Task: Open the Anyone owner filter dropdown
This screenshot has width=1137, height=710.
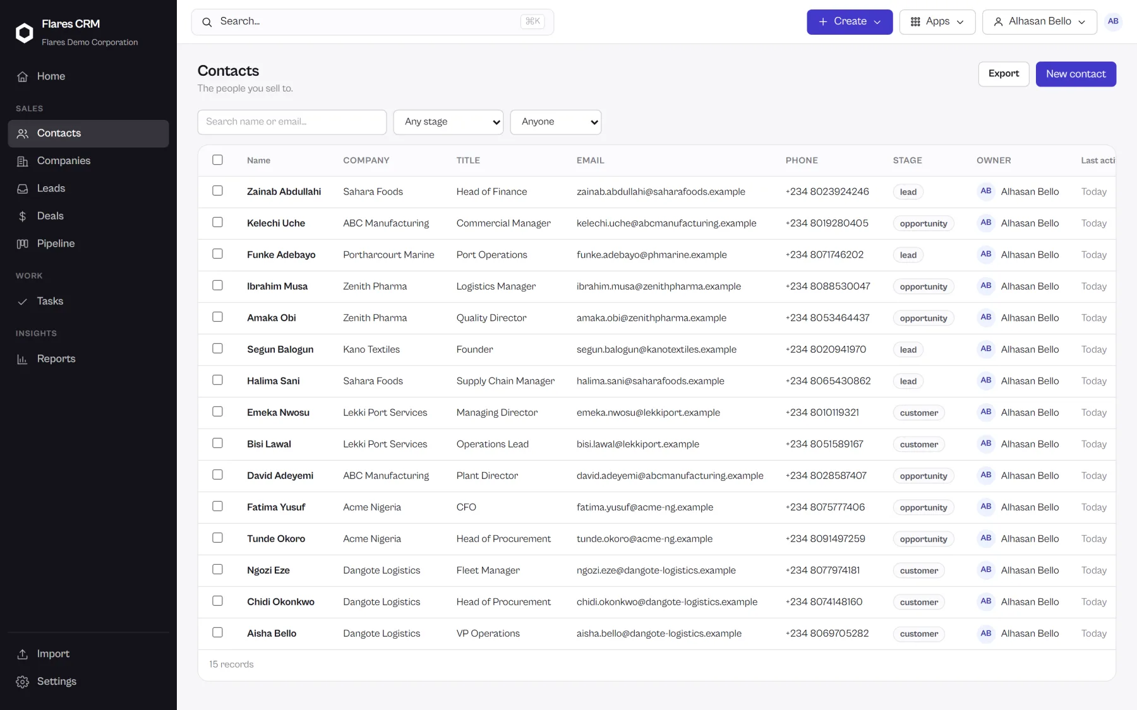Action: pyautogui.click(x=556, y=122)
